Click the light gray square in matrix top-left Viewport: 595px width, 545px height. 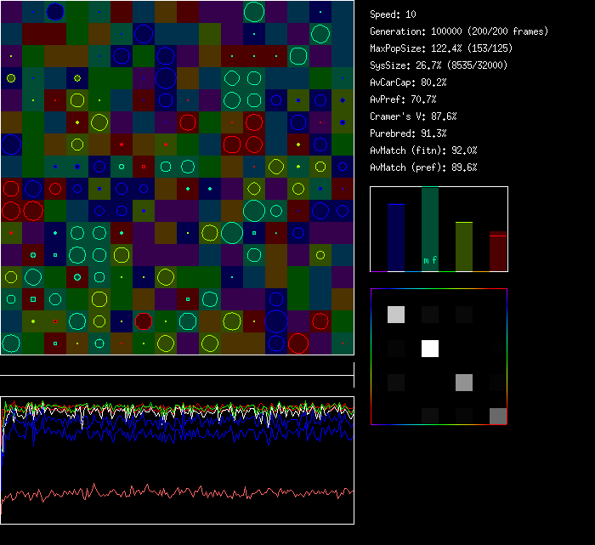pyautogui.click(x=396, y=315)
